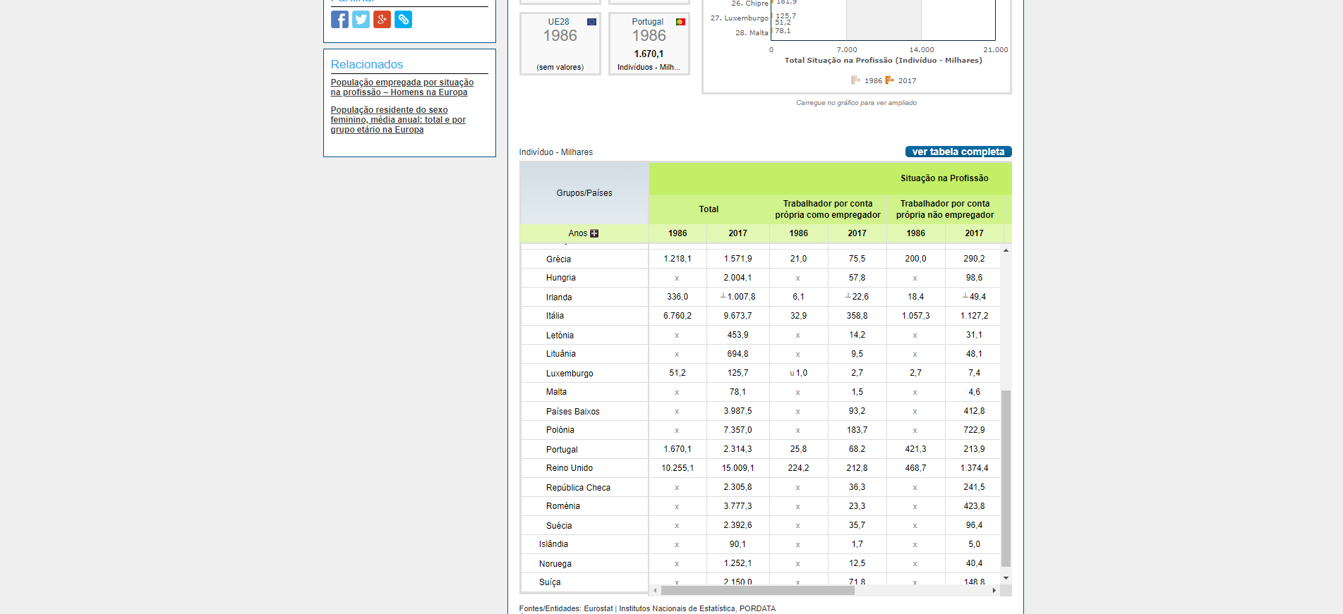Click the Portugal flag icon

(x=680, y=22)
